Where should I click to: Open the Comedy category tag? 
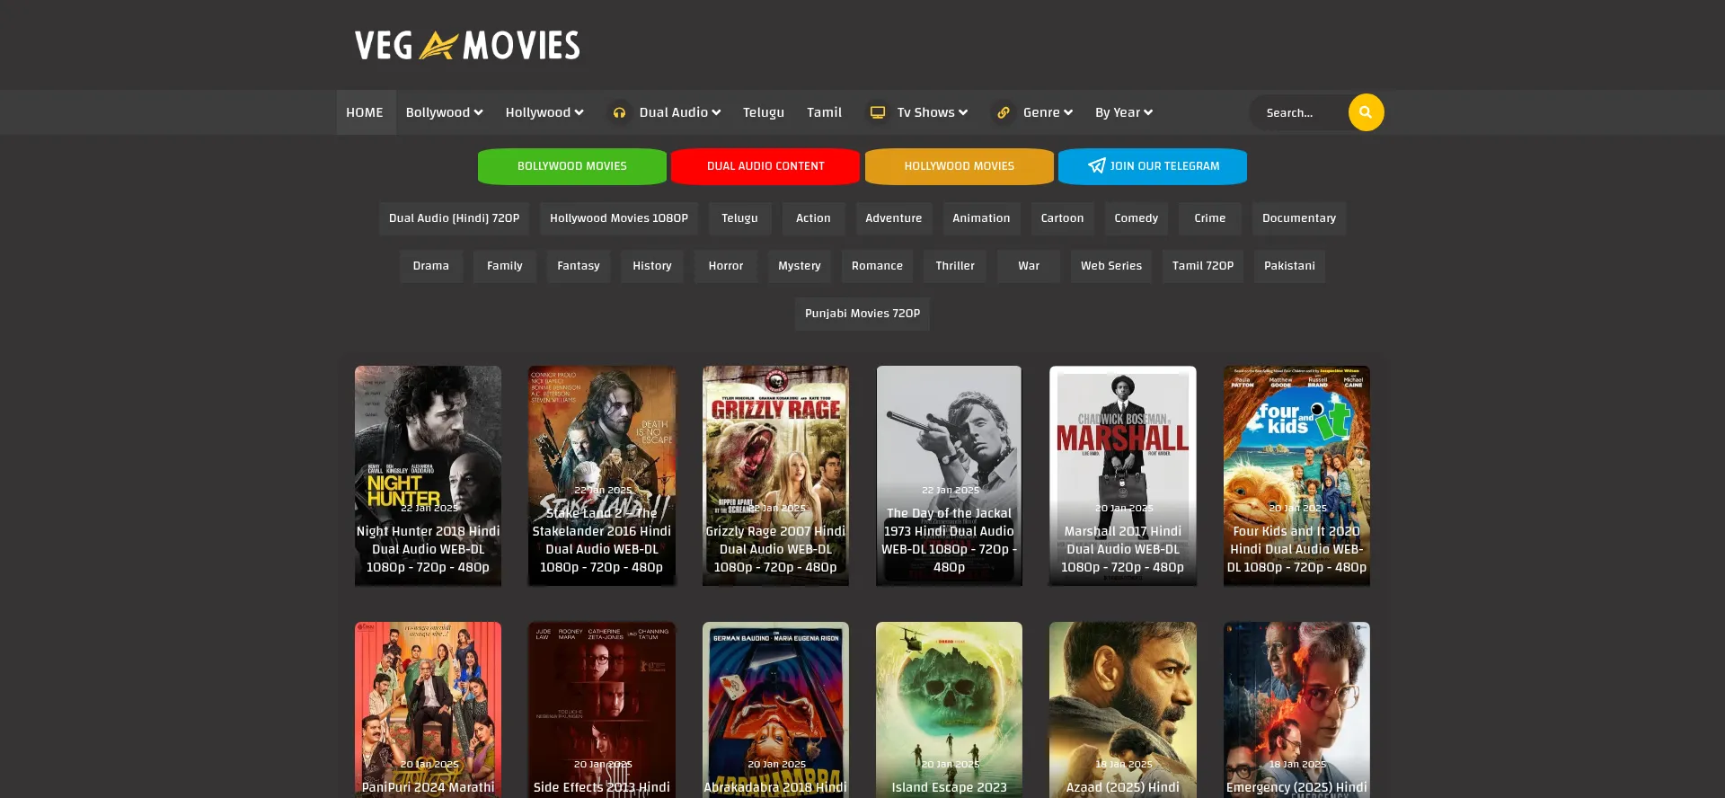pos(1136,218)
